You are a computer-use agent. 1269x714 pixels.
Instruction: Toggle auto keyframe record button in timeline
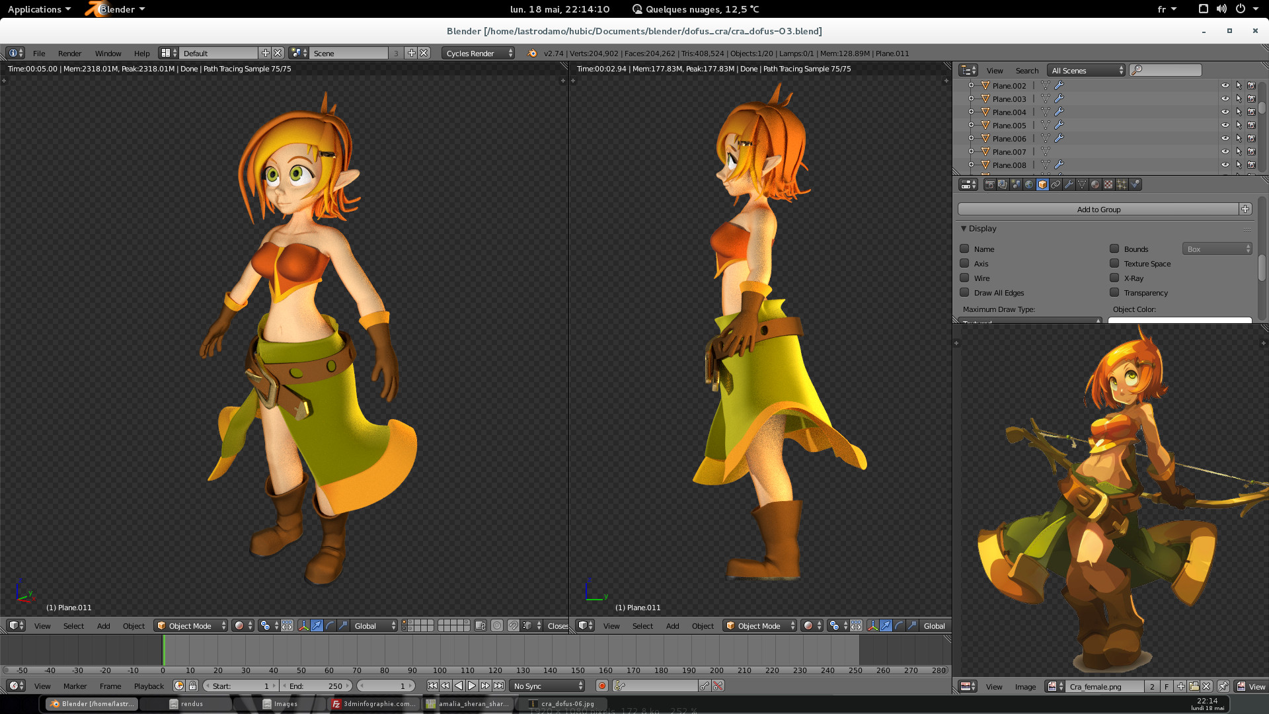tap(601, 686)
